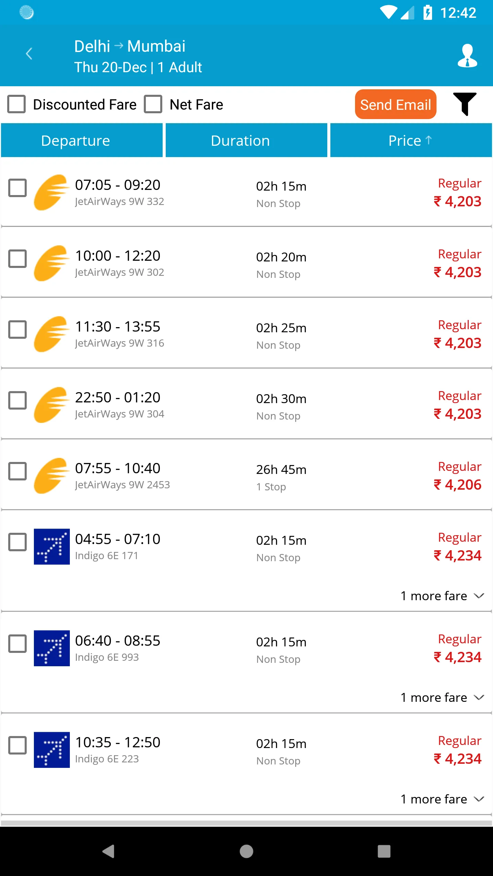Sort by Price column header
The image size is (493, 876).
[411, 140]
